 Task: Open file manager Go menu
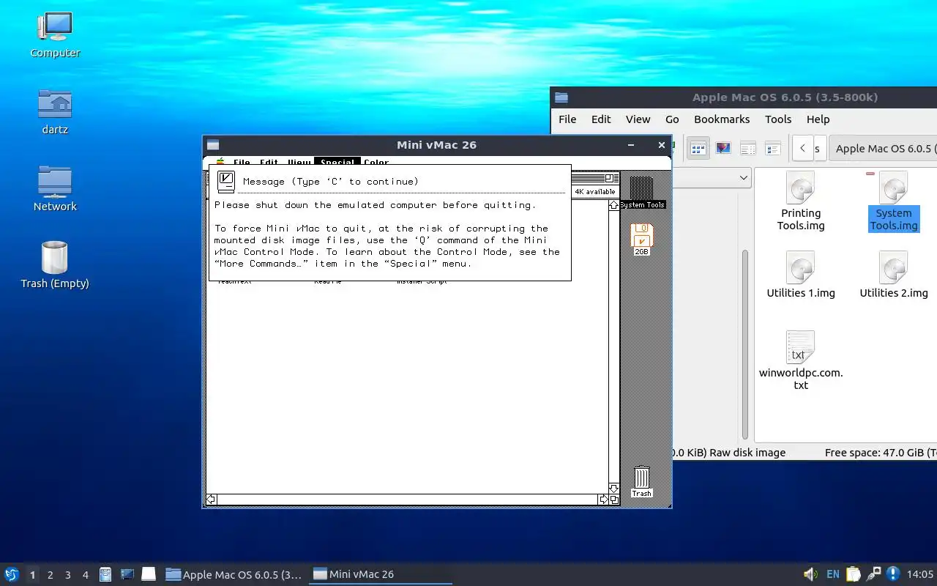pos(672,119)
